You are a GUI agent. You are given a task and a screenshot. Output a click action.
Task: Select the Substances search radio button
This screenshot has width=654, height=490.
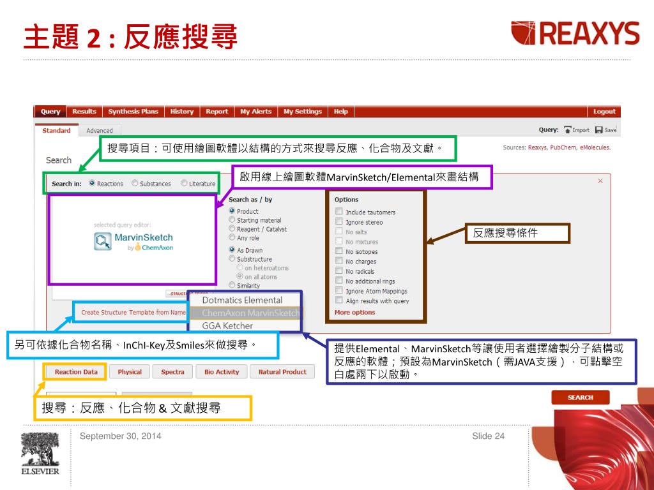135,183
